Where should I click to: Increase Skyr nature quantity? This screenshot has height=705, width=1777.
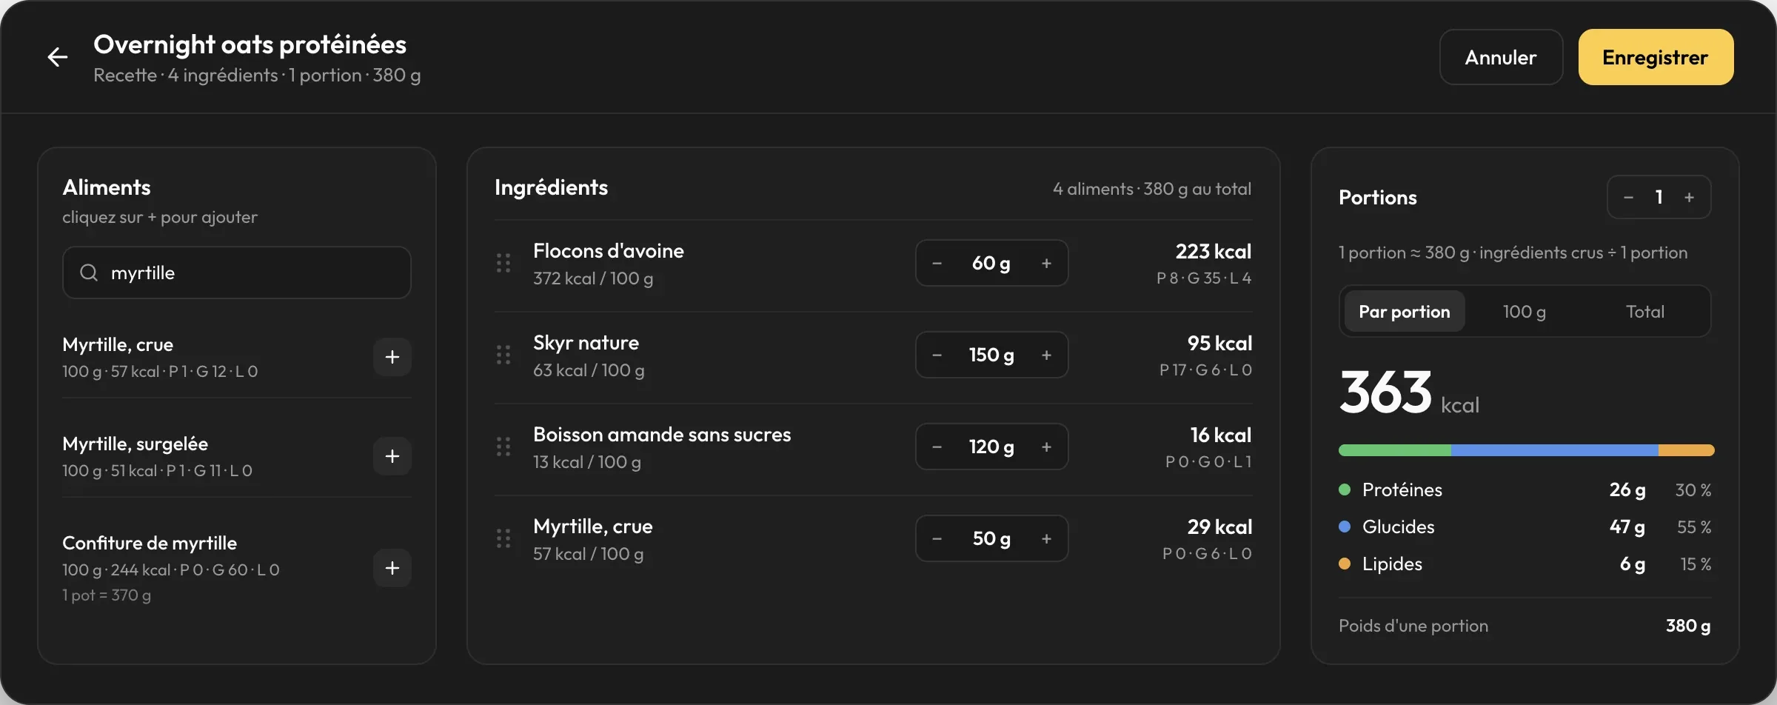coord(1046,355)
